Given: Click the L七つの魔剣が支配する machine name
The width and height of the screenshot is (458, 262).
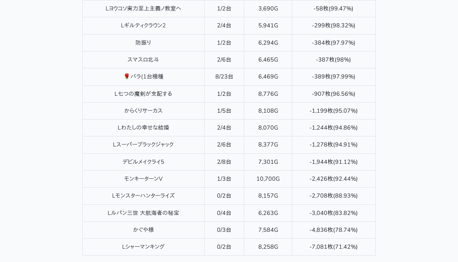Looking at the screenshot, I should [143, 94].
